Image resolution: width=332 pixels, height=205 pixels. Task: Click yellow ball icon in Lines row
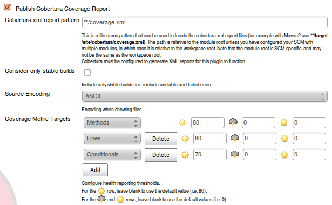(284, 139)
